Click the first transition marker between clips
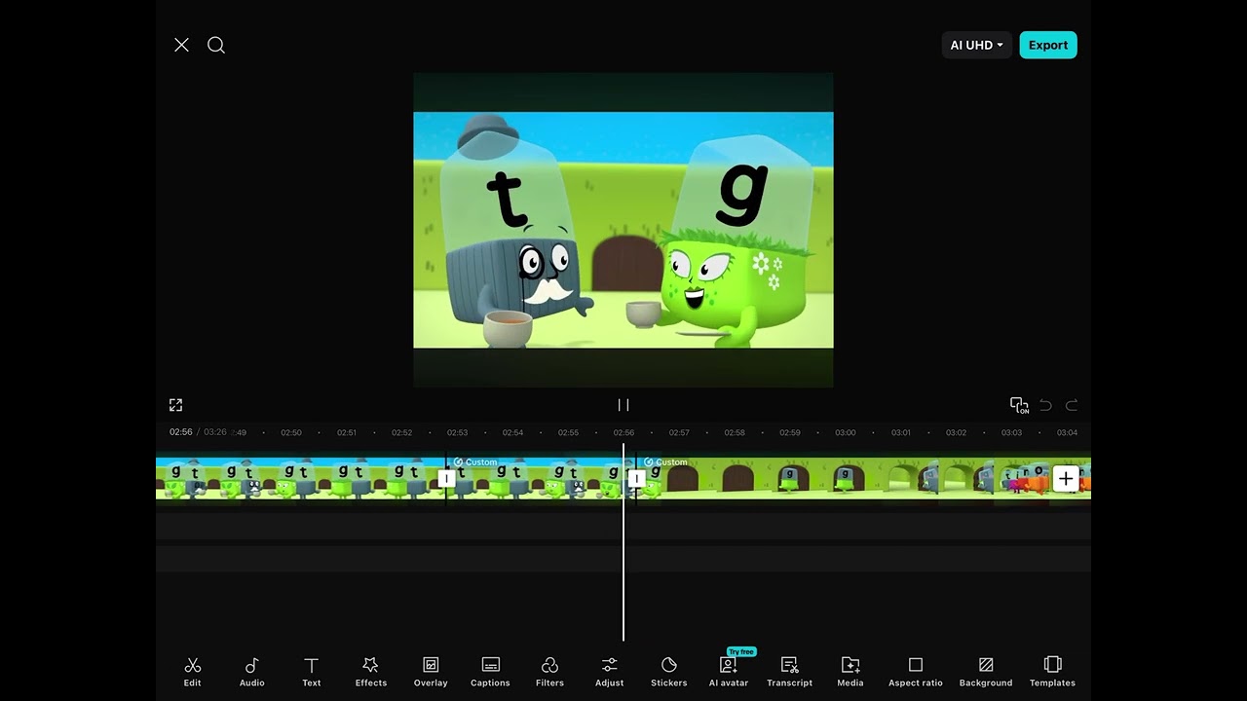This screenshot has width=1247, height=701. [x=446, y=479]
